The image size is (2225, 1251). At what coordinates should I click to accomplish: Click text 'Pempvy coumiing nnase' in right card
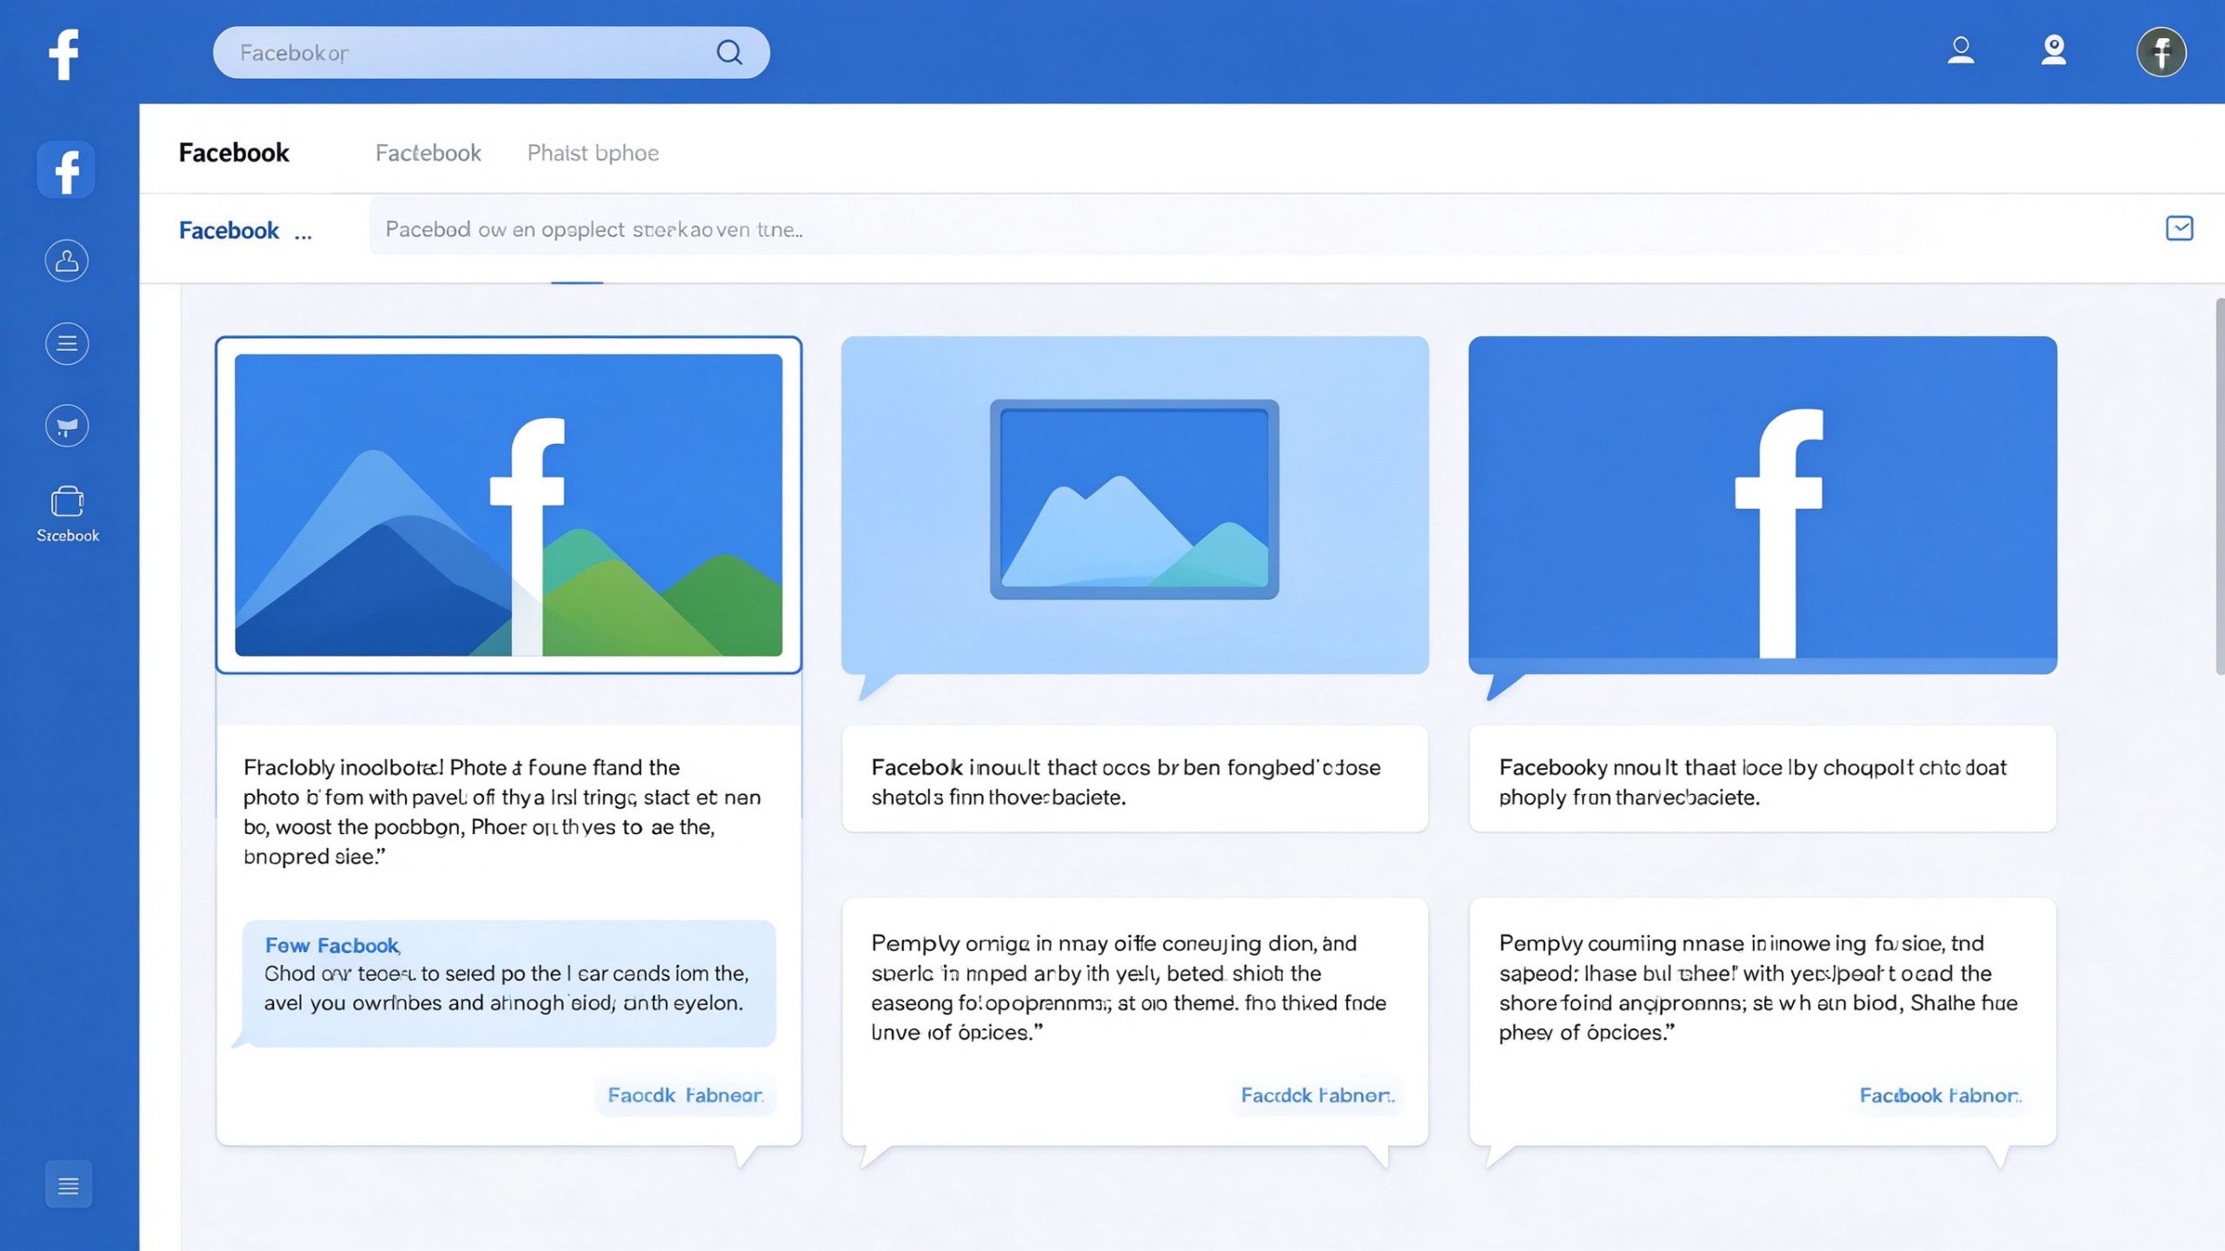pos(1622,943)
